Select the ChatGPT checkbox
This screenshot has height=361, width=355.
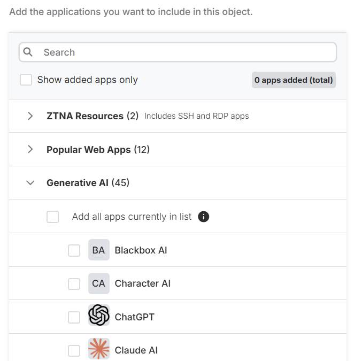coord(74,318)
